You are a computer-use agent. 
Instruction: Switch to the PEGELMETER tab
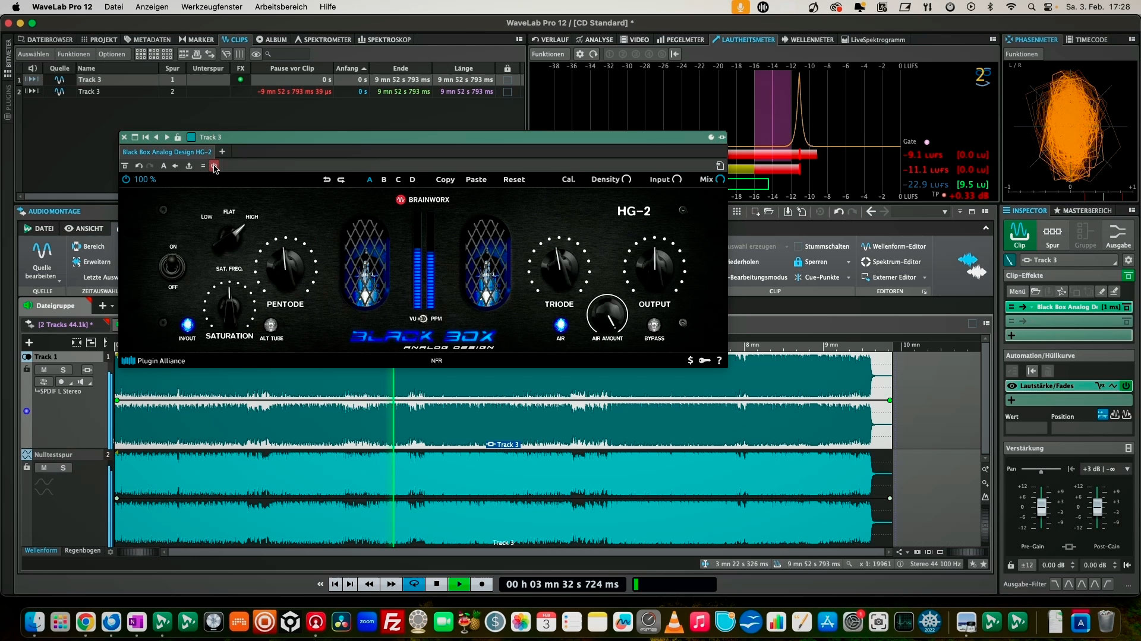click(680, 40)
